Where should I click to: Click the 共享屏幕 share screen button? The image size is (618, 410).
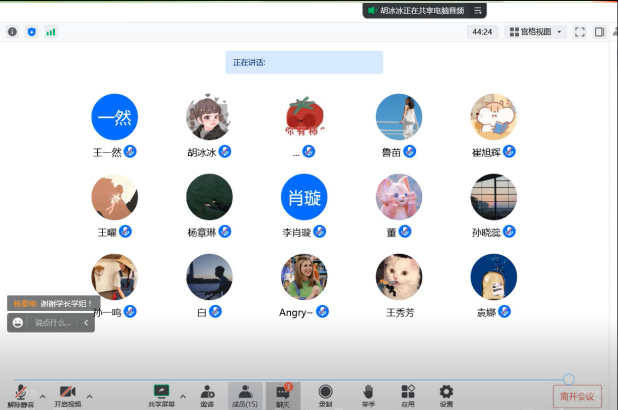coord(161,395)
